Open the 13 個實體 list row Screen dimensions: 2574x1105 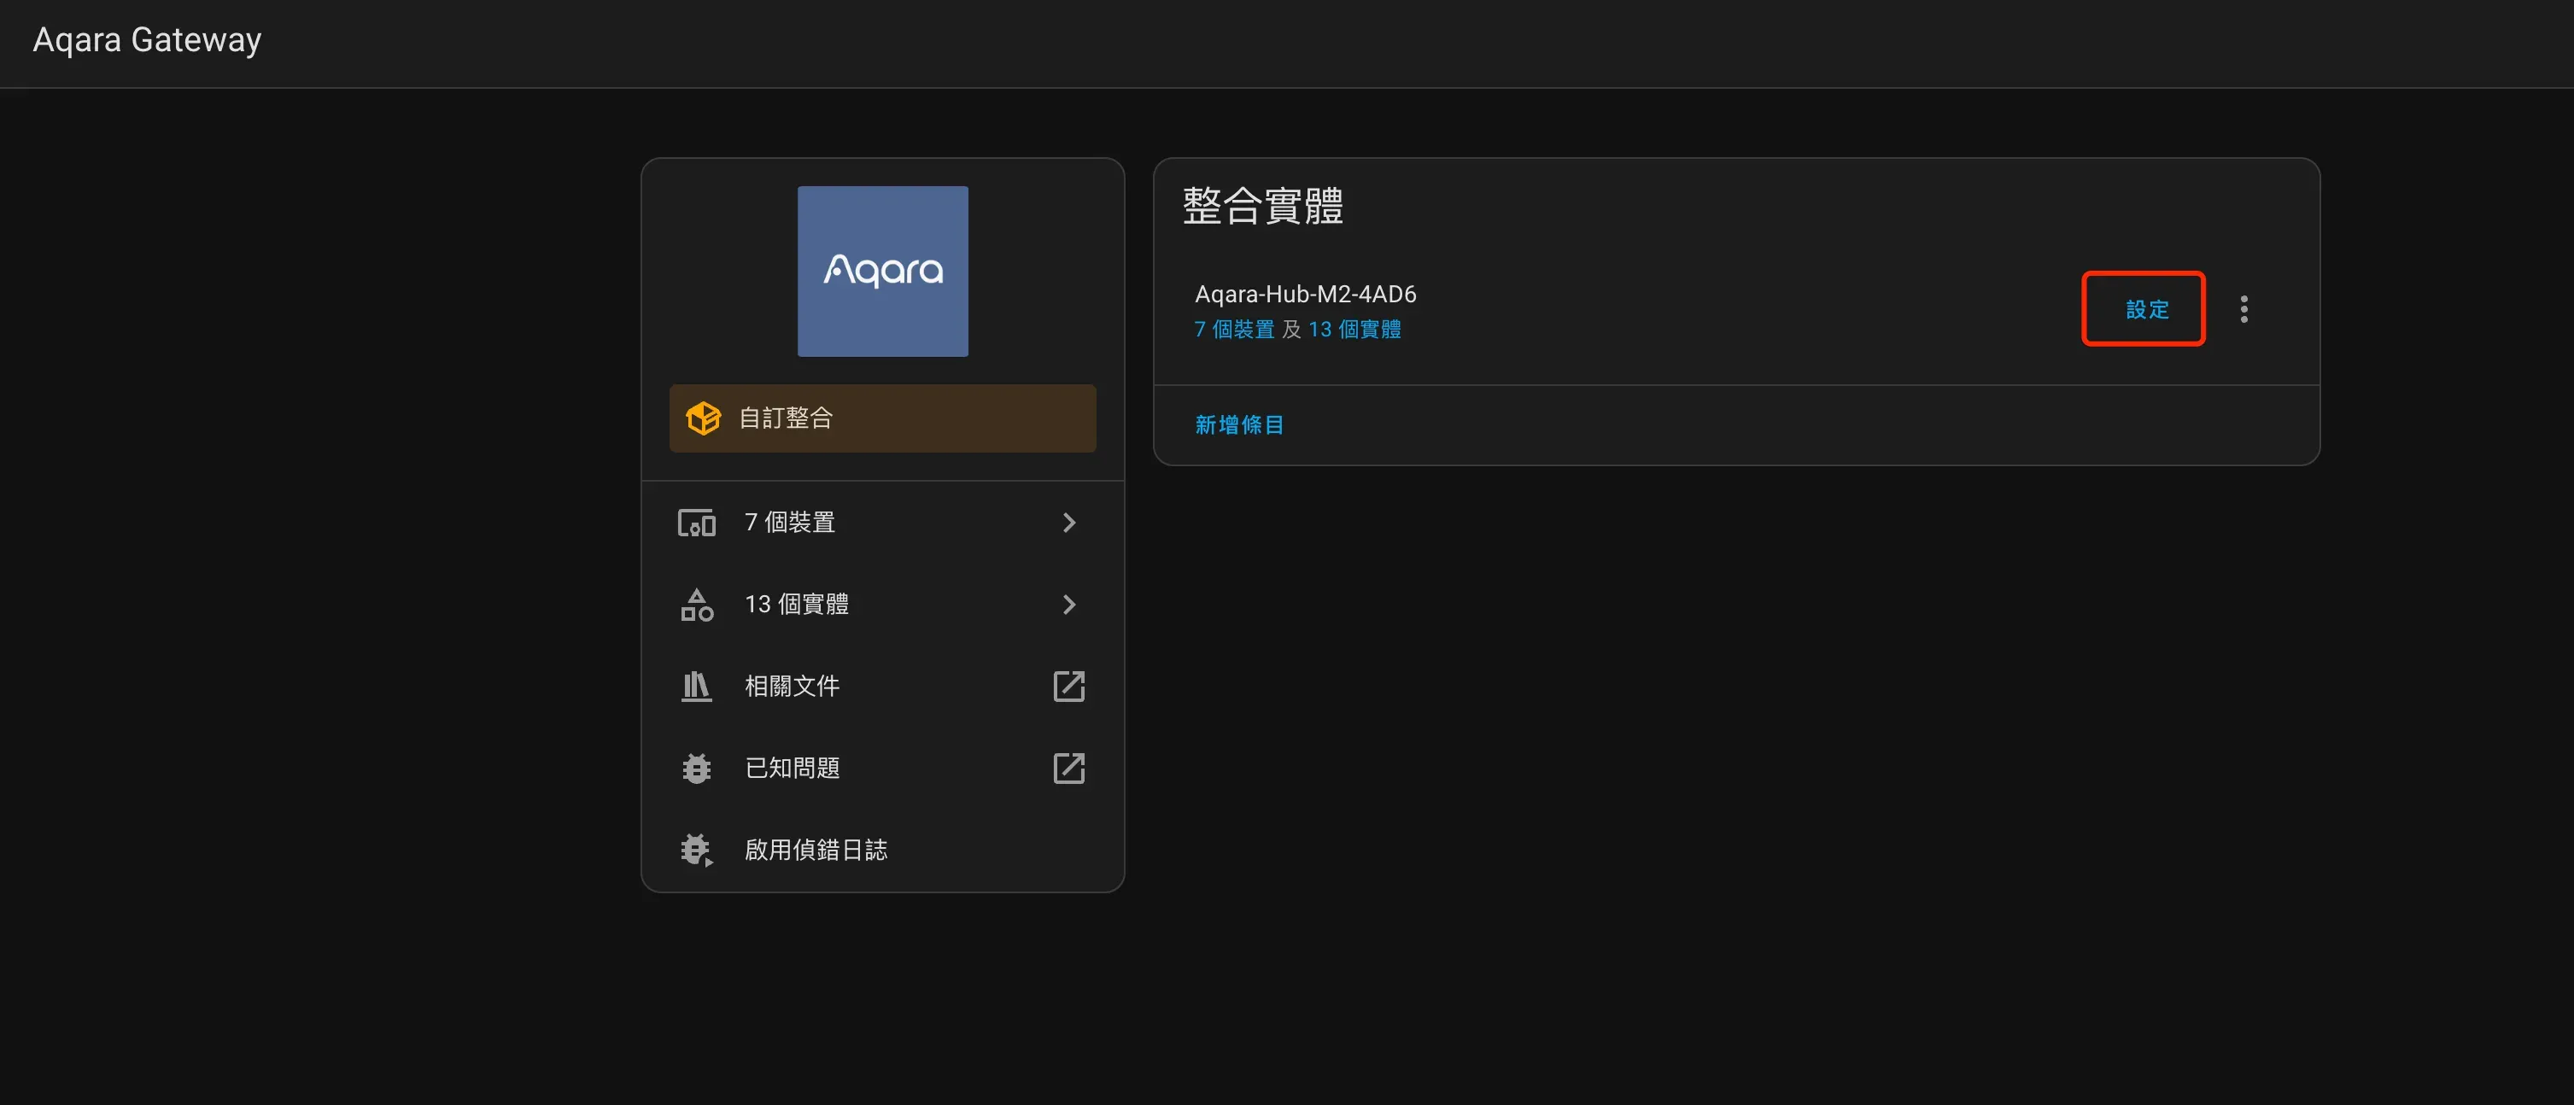tap(882, 605)
